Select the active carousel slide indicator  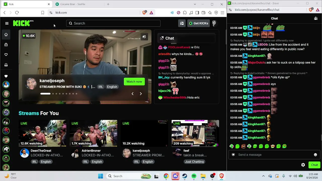coord(46,94)
